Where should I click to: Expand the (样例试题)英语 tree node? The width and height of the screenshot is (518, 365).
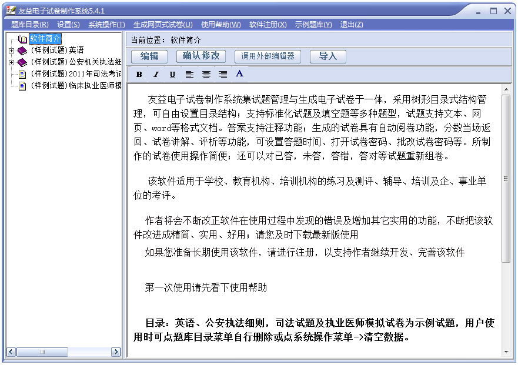pyautogui.click(x=12, y=51)
